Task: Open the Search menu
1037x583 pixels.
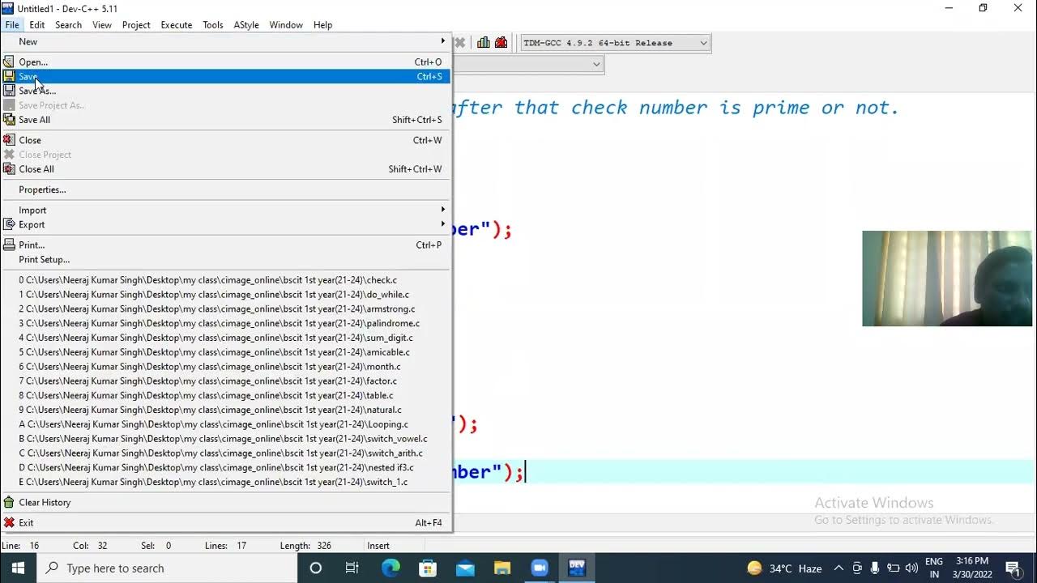Action: [x=68, y=25]
